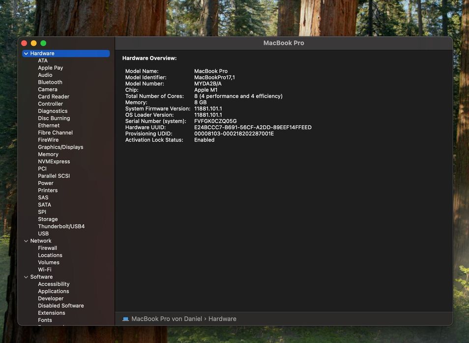Click the "Hardware Overview:" heading

149,58
